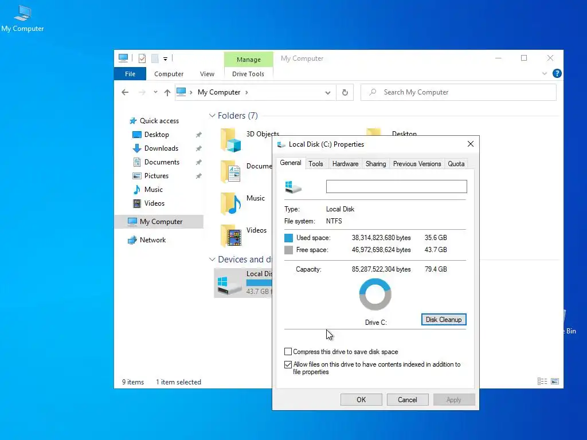This screenshot has width=587, height=440.
Task: Switch to the Quota tab
Action: tap(456, 164)
